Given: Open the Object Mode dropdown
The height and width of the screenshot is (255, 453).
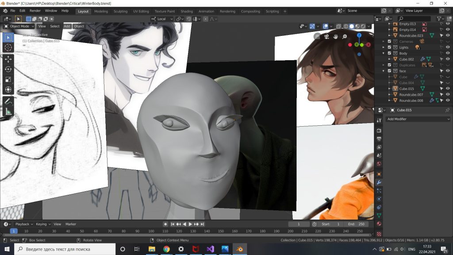Looking at the screenshot, I should [x=19, y=26].
